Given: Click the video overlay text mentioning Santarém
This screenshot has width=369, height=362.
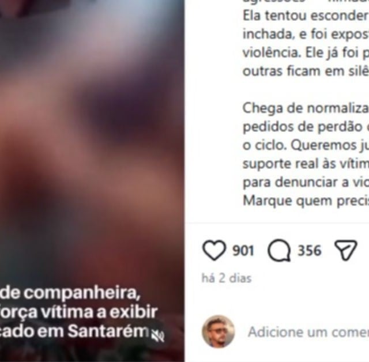Looking at the screenshot, I should pos(74,331).
